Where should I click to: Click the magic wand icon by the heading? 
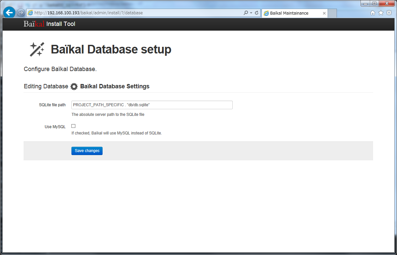click(x=37, y=49)
